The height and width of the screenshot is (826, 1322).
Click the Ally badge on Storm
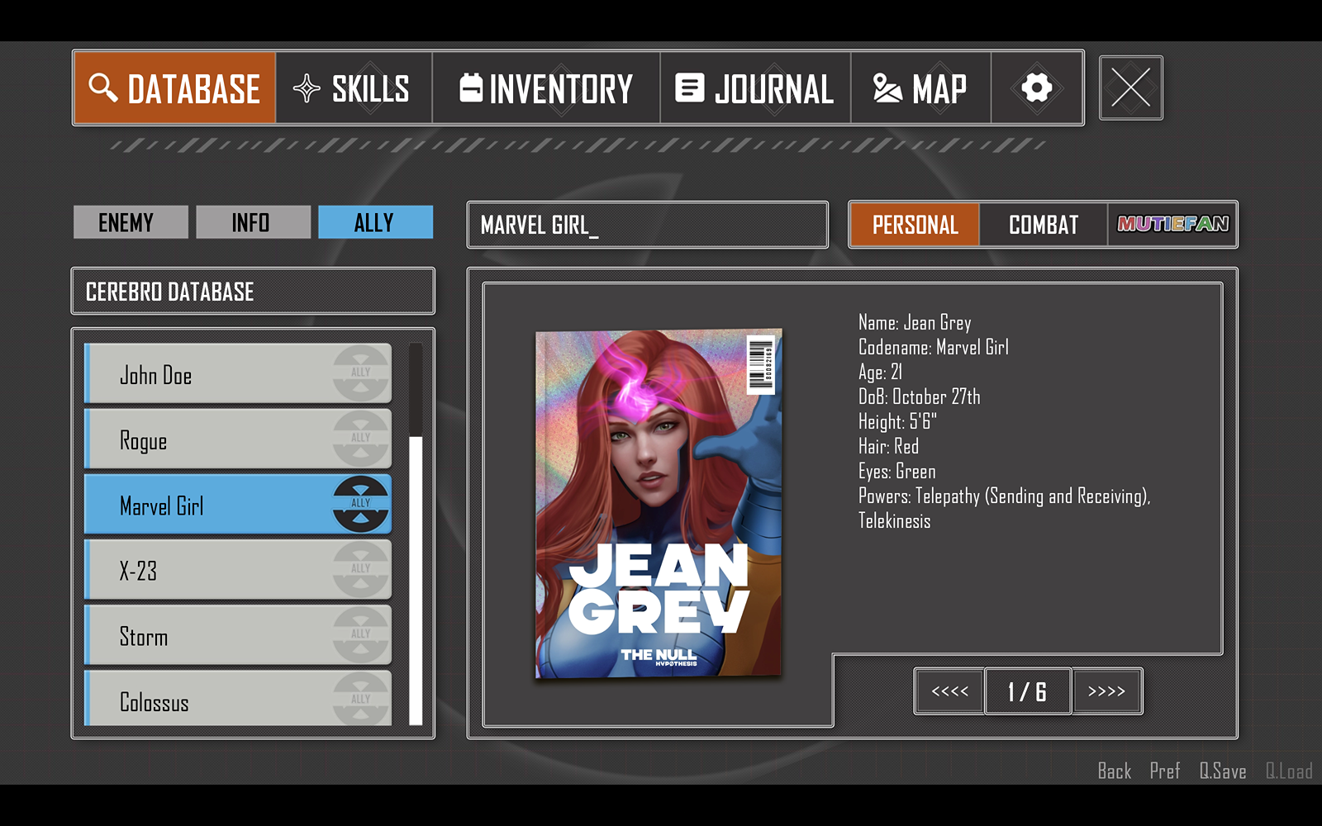pos(361,634)
